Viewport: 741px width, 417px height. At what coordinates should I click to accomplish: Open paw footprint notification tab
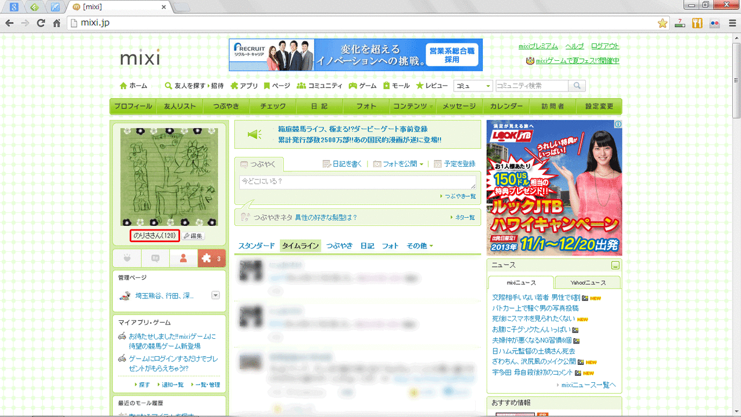pos(127,258)
